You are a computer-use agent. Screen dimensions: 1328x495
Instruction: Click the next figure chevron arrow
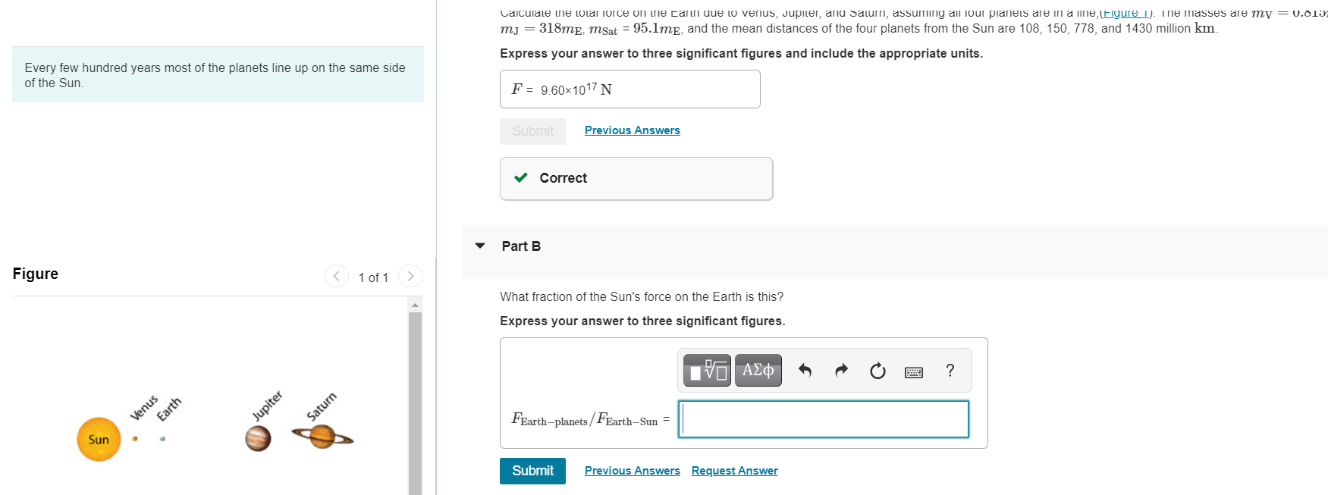coord(410,276)
